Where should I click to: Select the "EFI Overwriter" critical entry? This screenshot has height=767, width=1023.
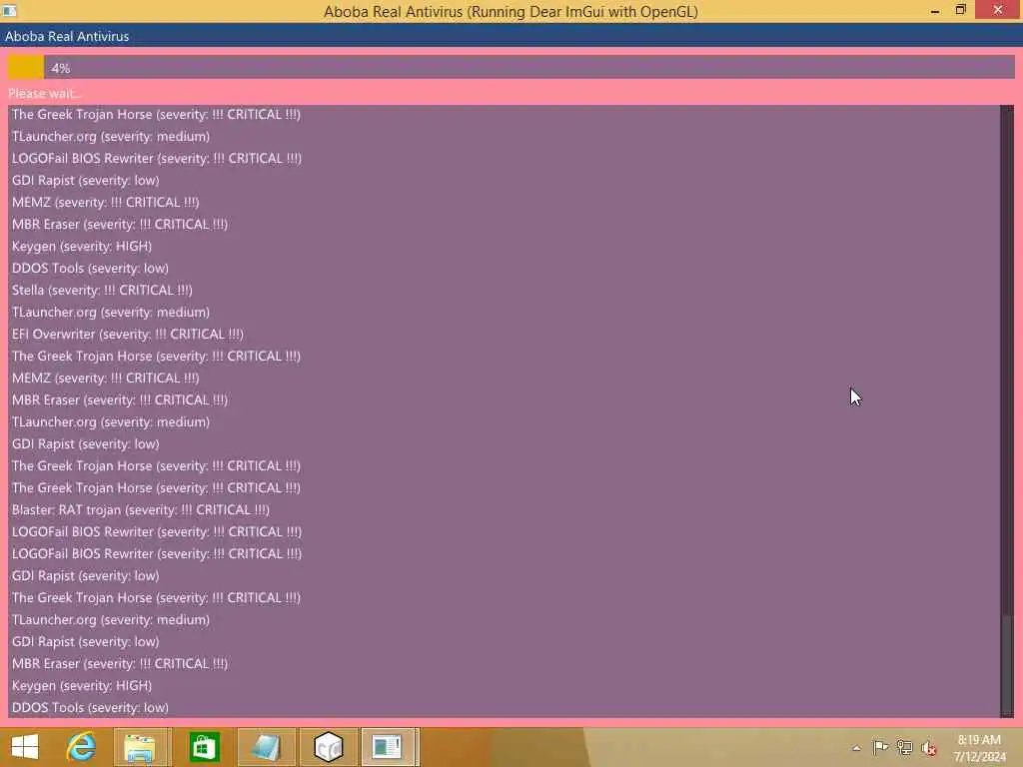point(127,334)
